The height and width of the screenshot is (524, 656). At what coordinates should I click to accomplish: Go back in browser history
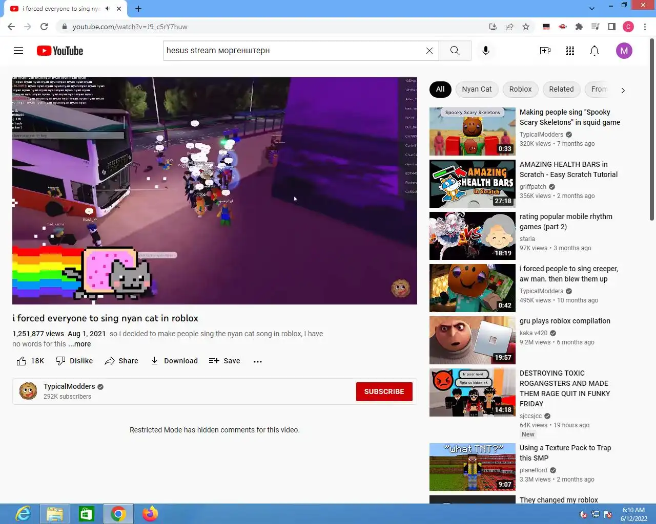click(11, 27)
